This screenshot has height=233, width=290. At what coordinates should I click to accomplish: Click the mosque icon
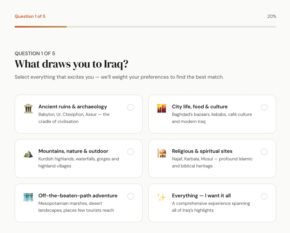point(161,153)
